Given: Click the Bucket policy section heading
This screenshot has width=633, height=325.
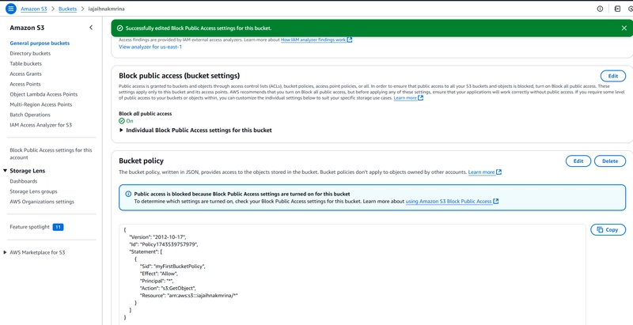Looking at the screenshot, I should [142, 161].
